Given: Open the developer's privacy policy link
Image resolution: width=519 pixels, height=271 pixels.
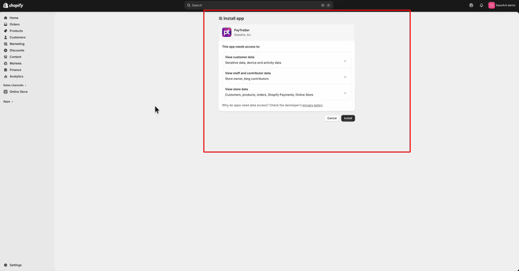Looking at the screenshot, I should 312,105.
